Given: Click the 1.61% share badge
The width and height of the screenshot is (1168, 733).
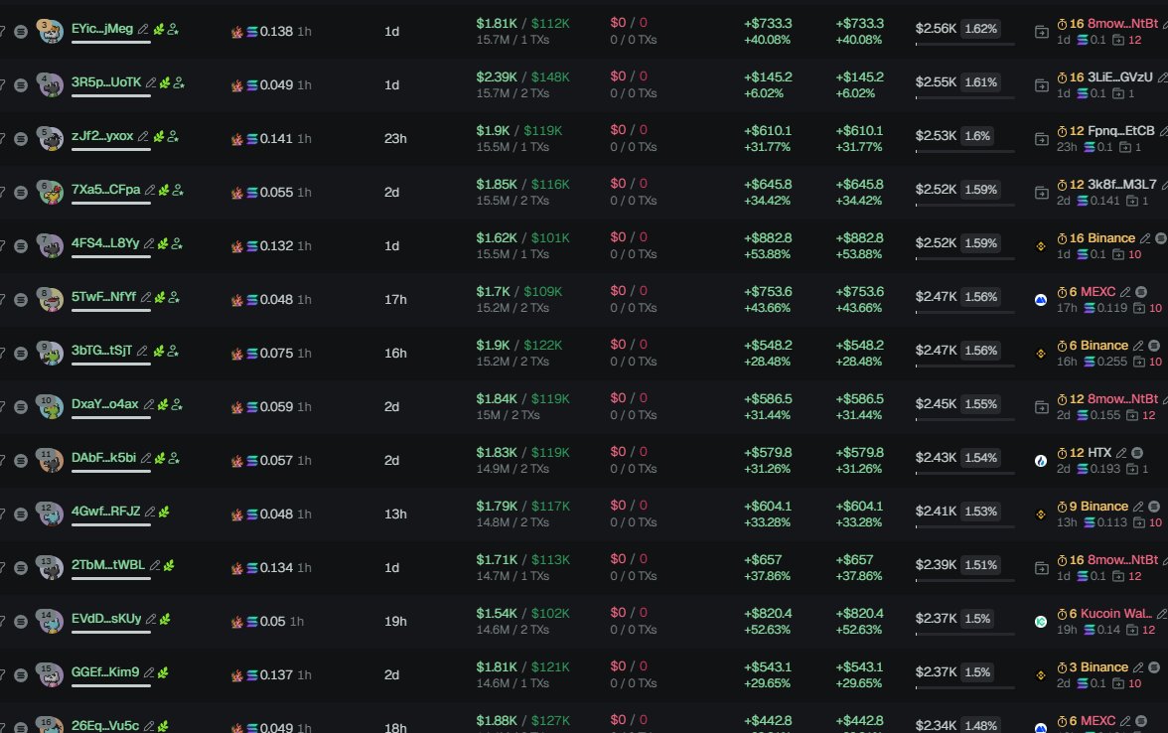Looking at the screenshot, I should [980, 81].
